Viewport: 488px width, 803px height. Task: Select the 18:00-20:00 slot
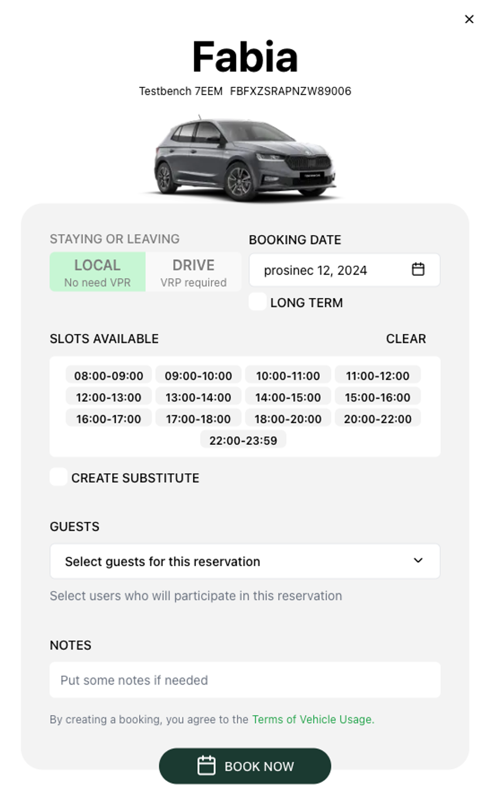288,419
